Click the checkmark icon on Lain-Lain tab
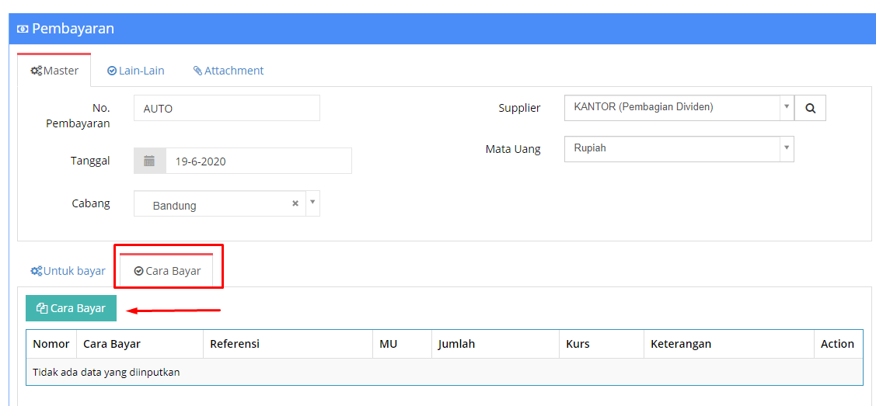876x406 pixels. (x=112, y=71)
